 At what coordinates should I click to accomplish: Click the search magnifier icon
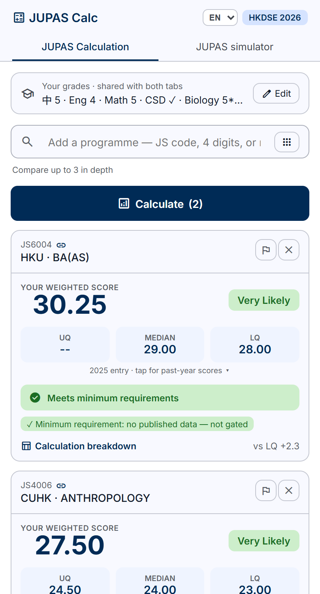point(27,142)
